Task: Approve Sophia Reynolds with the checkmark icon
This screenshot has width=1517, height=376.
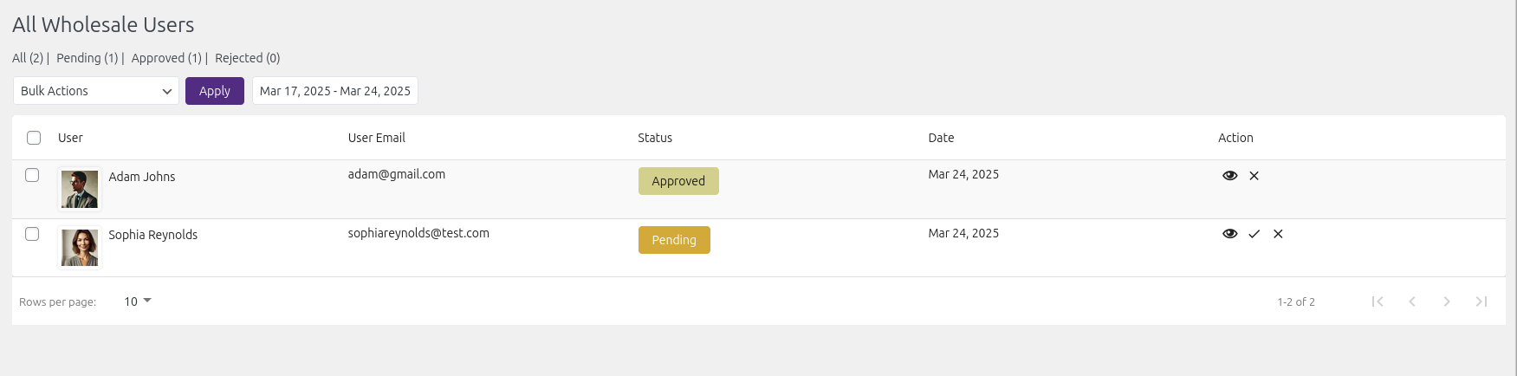Action: pos(1254,234)
